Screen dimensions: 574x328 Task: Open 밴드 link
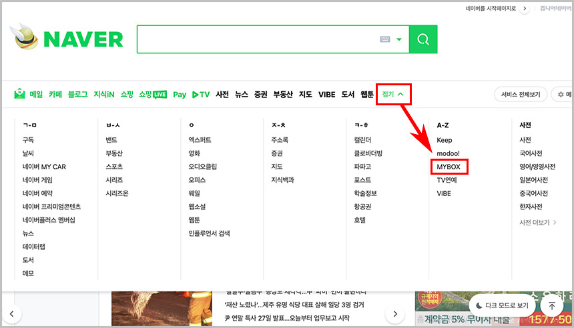111,140
